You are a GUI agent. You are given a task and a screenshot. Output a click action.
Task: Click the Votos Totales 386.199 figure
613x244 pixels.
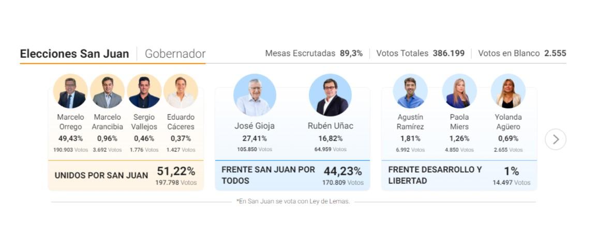[420, 53]
